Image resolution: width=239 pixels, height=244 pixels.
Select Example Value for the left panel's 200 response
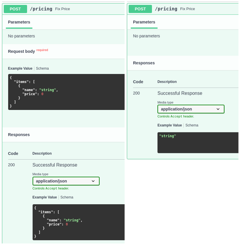pyautogui.click(x=45, y=197)
